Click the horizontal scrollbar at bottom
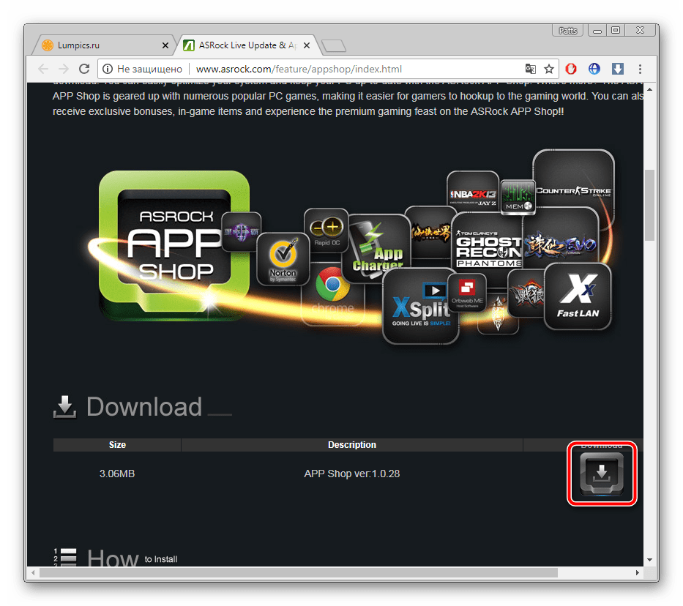This screenshot has height=606, width=683. pyautogui.click(x=293, y=573)
